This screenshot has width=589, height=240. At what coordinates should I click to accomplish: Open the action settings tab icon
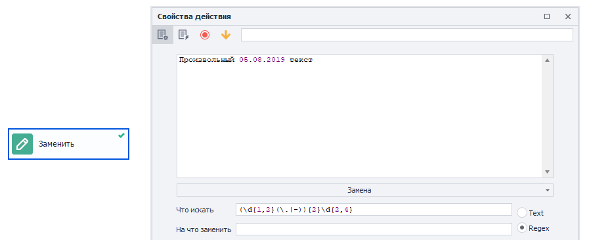coord(163,35)
